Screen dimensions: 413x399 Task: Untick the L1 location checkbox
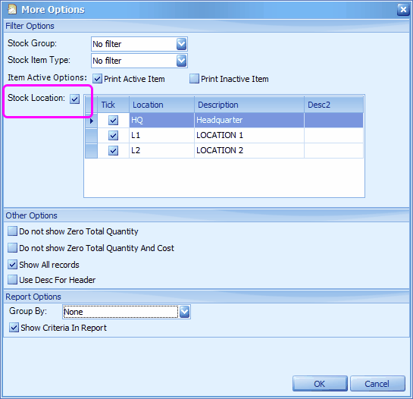[113, 136]
